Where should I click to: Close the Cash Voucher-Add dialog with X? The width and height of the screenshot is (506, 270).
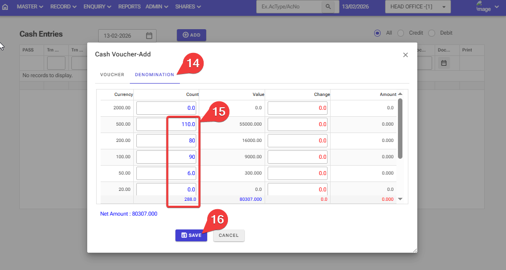(405, 55)
